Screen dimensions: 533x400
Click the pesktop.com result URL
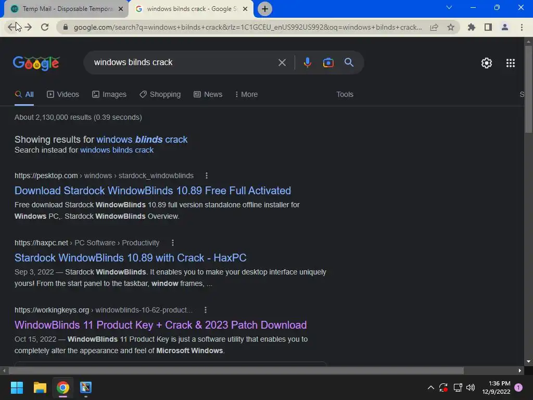tap(104, 176)
